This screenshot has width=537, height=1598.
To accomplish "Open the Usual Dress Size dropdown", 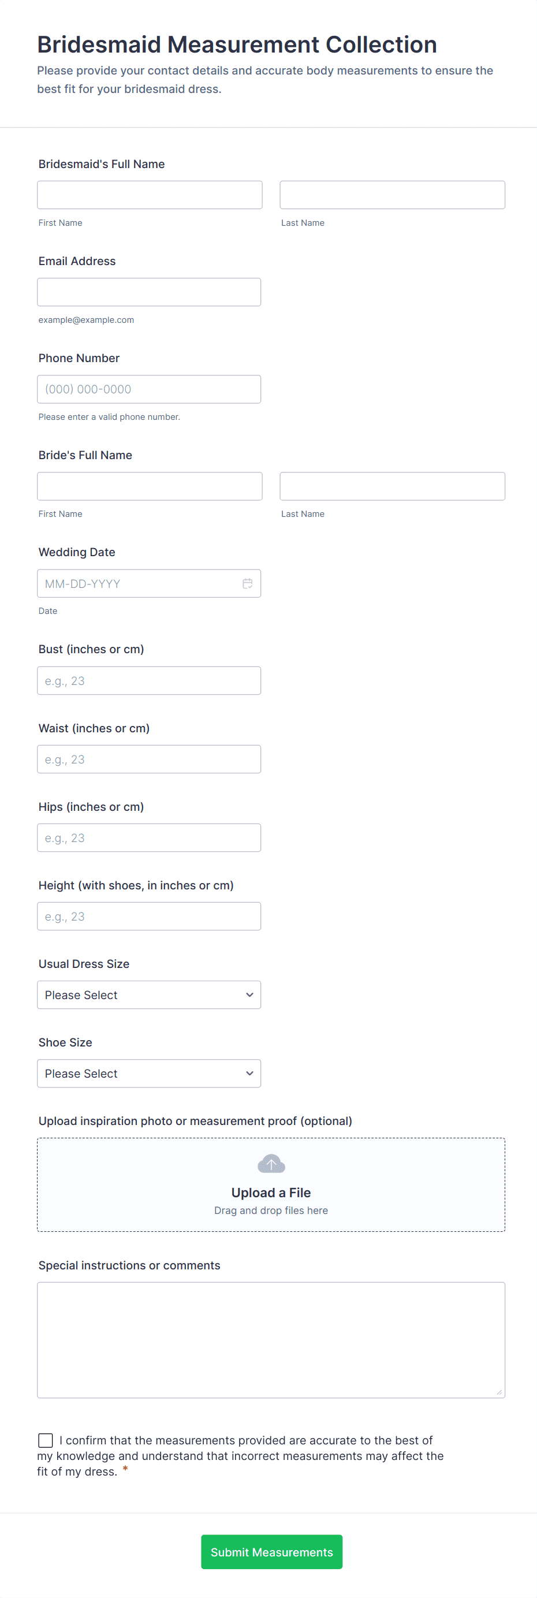I will (149, 994).
